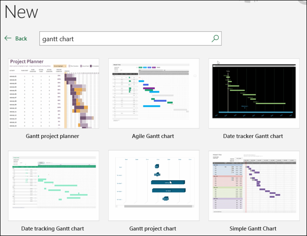
Task: Choose the black Date tracker Gantt thumbnail
Action: tap(254, 93)
